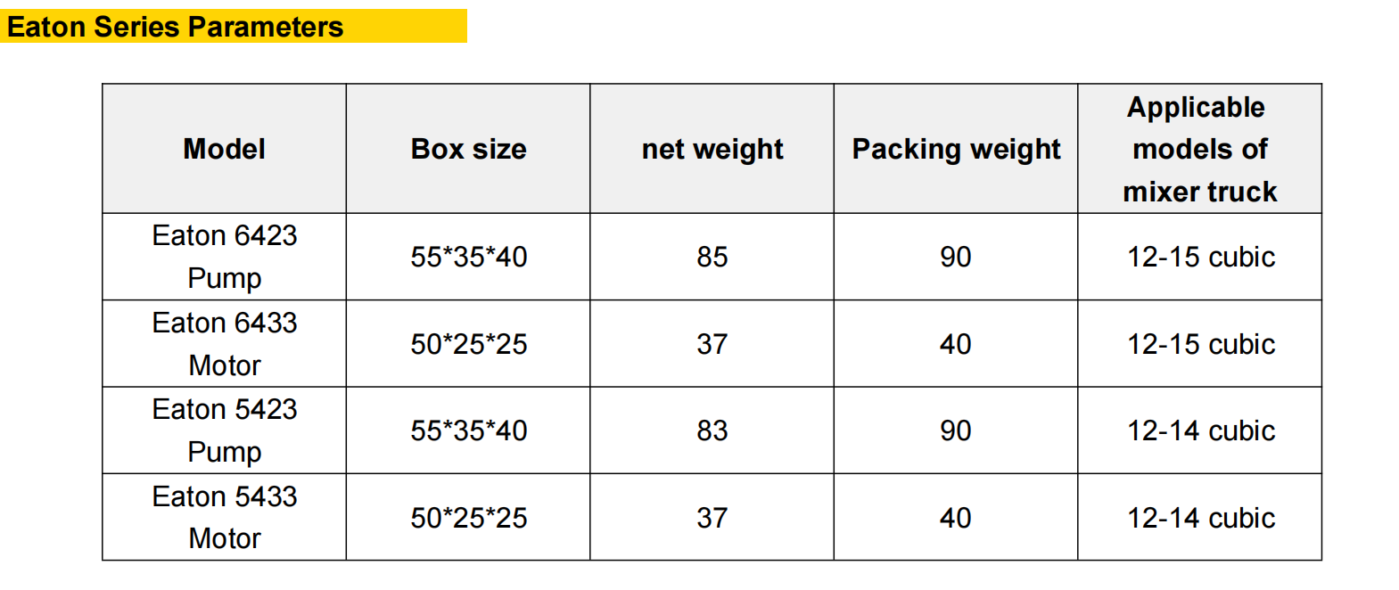The width and height of the screenshot is (1399, 590).
Task: Select "12-14 cubic" in the Eaton 5433 row
Action: [x=1200, y=518]
